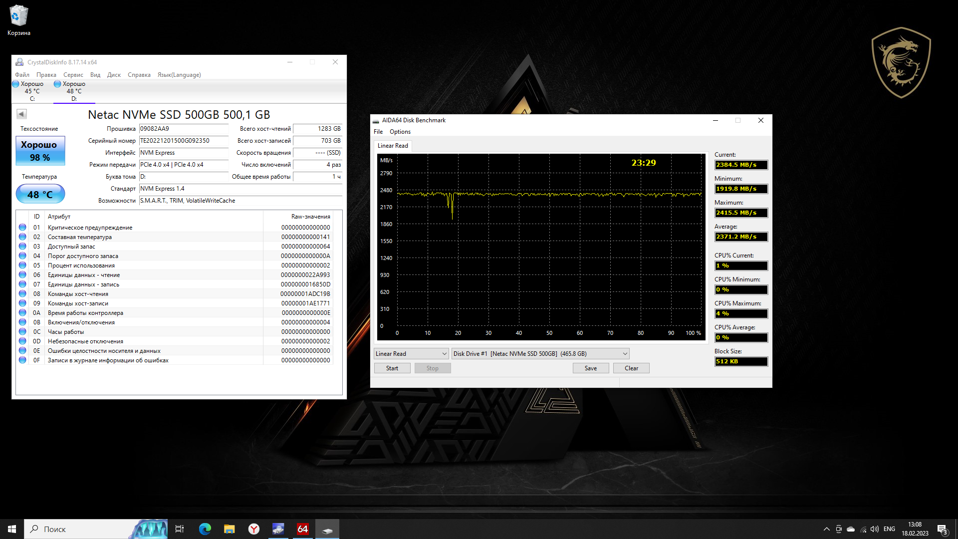Click the Block Size value 512 KB
Viewport: 958px width, 539px height.
tap(741, 362)
